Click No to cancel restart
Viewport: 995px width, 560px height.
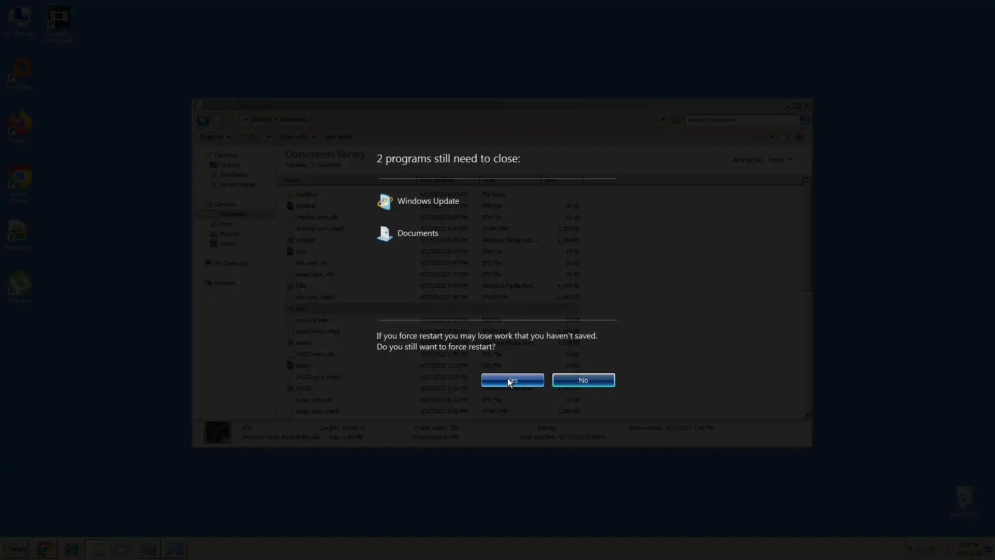(x=583, y=380)
